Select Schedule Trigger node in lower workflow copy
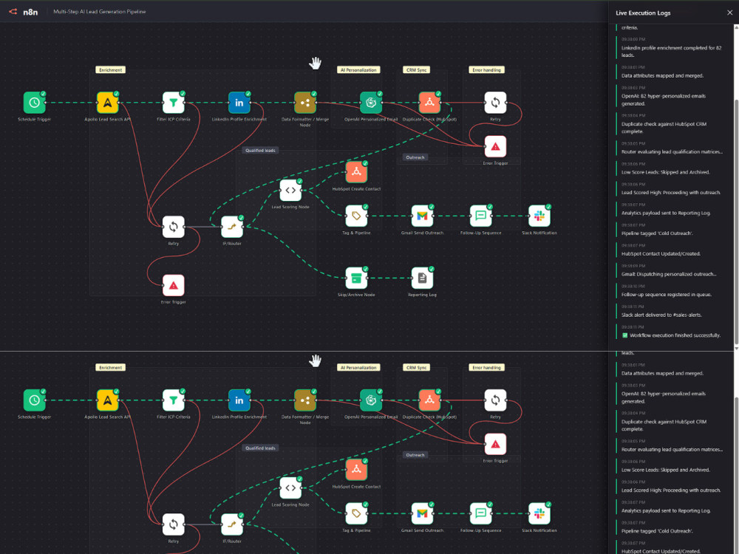The image size is (739, 554). (x=35, y=400)
